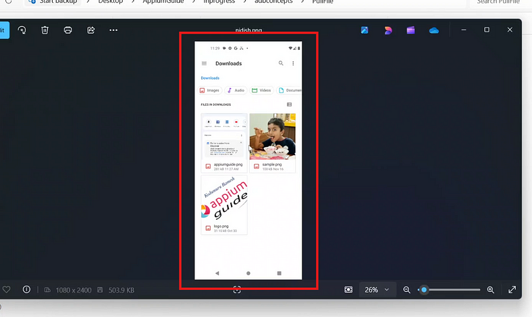This screenshot has width=532, height=317.
Task: Open the 26% zoom level dropdown
Action: tap(377, 290)
